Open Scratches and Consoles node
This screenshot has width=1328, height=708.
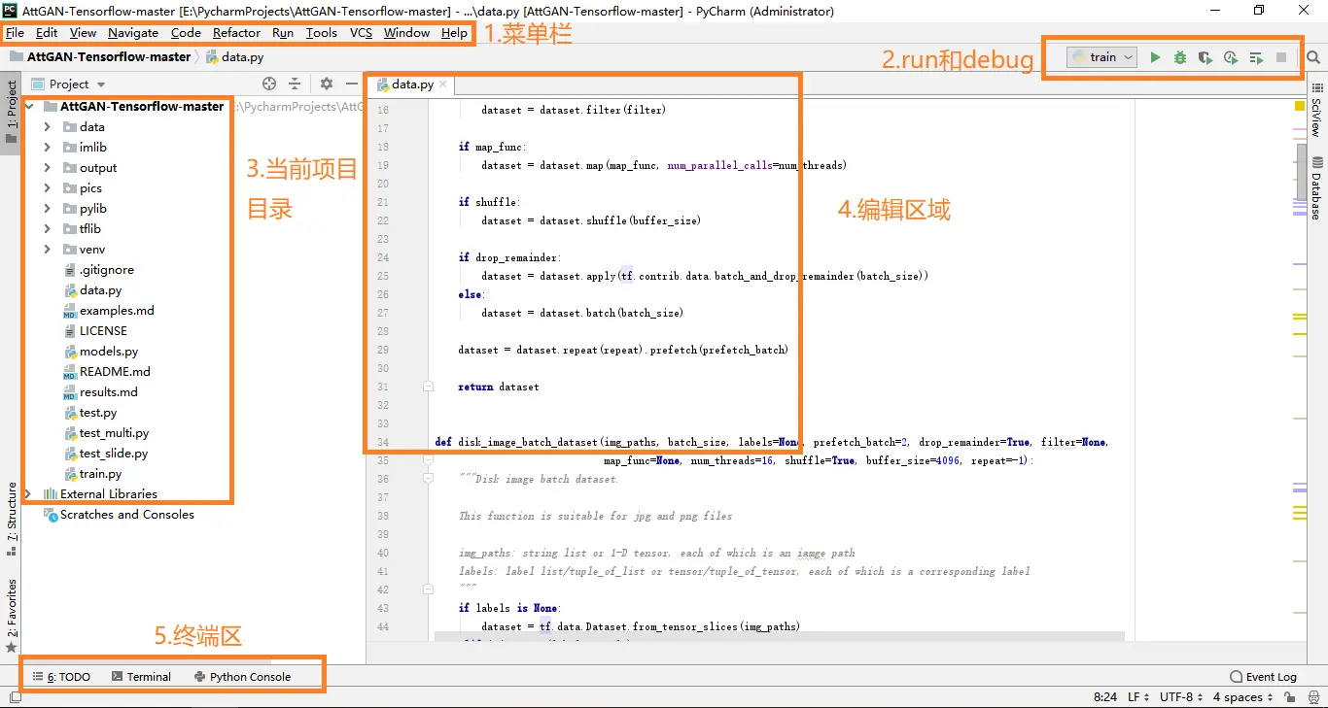pos(126,515)
